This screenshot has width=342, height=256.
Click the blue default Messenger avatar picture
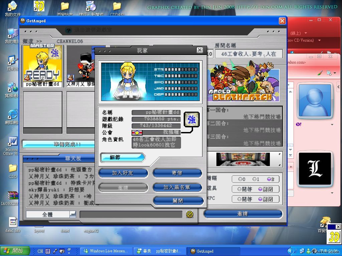click(315, 101)
